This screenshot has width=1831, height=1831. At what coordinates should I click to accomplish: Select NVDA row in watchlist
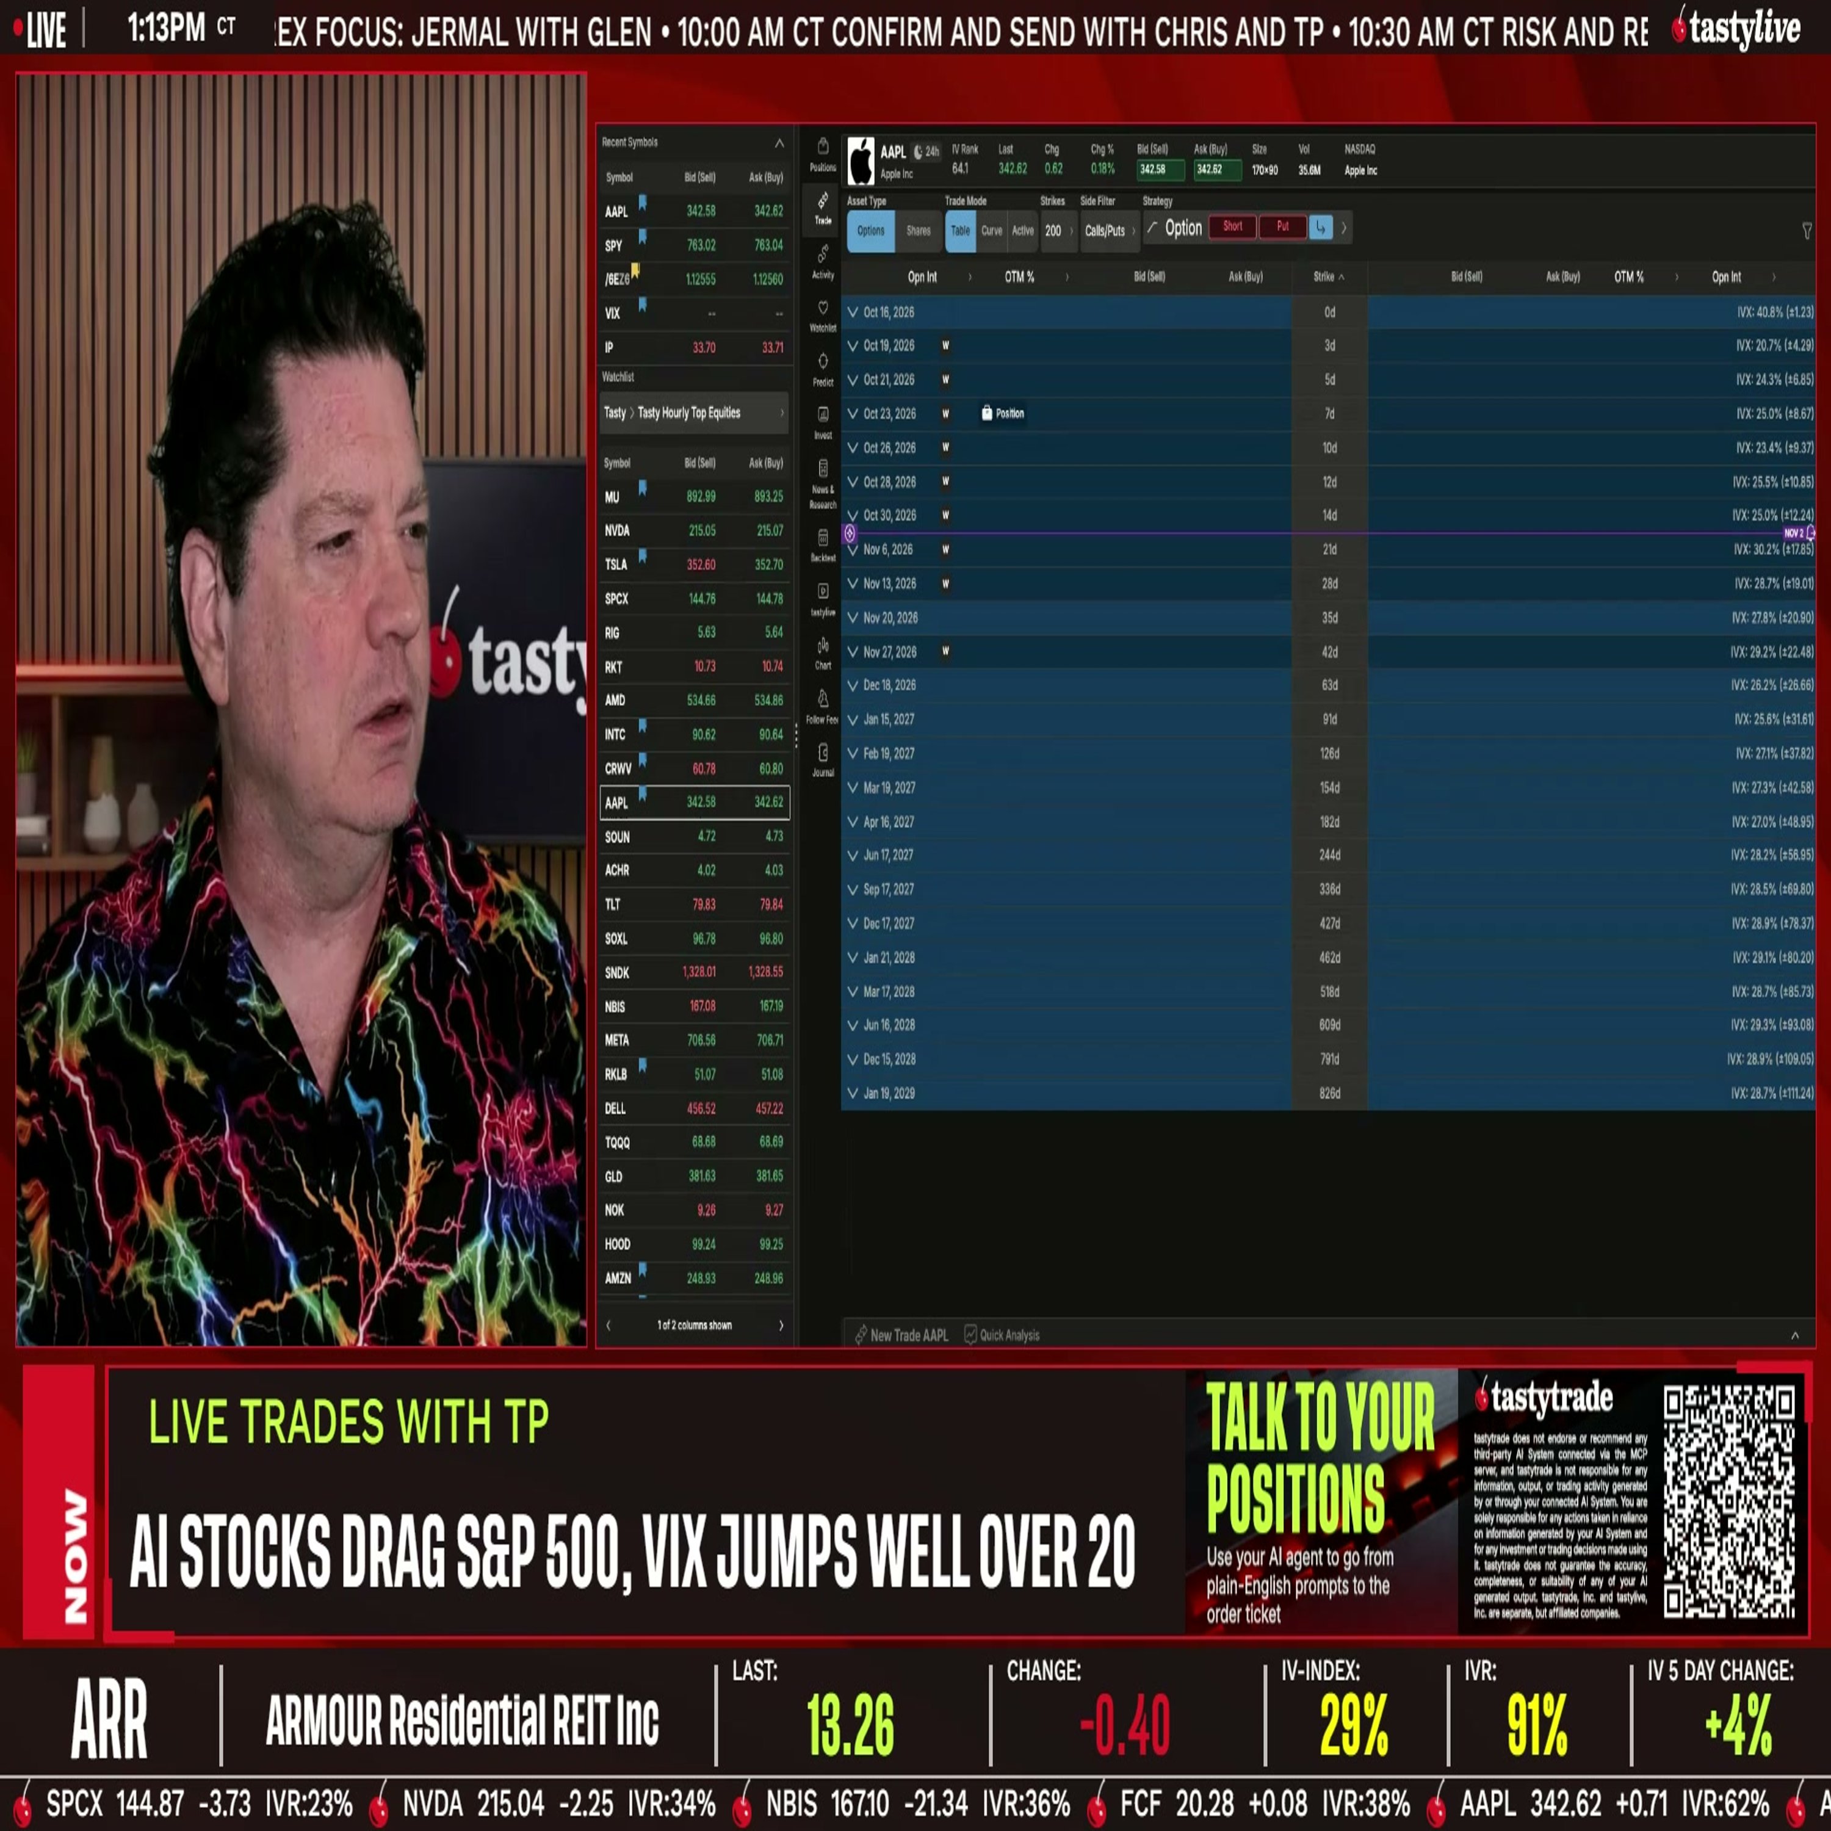point(695,531)
